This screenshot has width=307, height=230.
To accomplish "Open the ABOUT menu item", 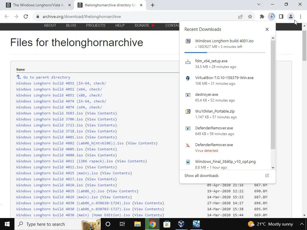I will 50,25.
